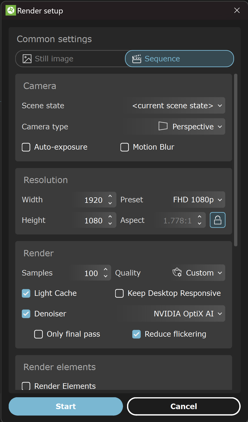
Task: Click the vertical settings scrollbar
Action: point(236,160)
